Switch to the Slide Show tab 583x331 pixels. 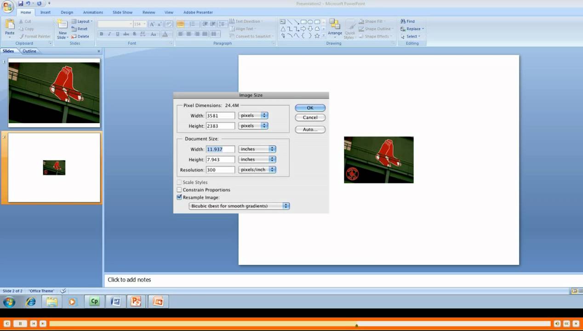[123, 12]
